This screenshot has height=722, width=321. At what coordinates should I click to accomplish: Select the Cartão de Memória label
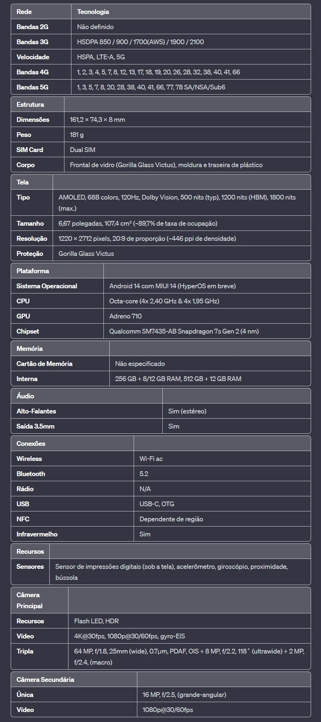point(45,364)
